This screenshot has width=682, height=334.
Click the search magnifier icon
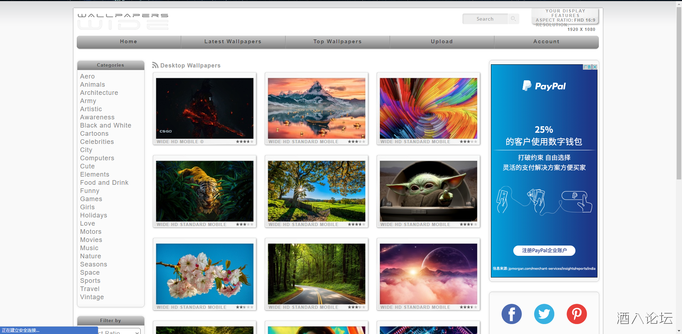513,19
